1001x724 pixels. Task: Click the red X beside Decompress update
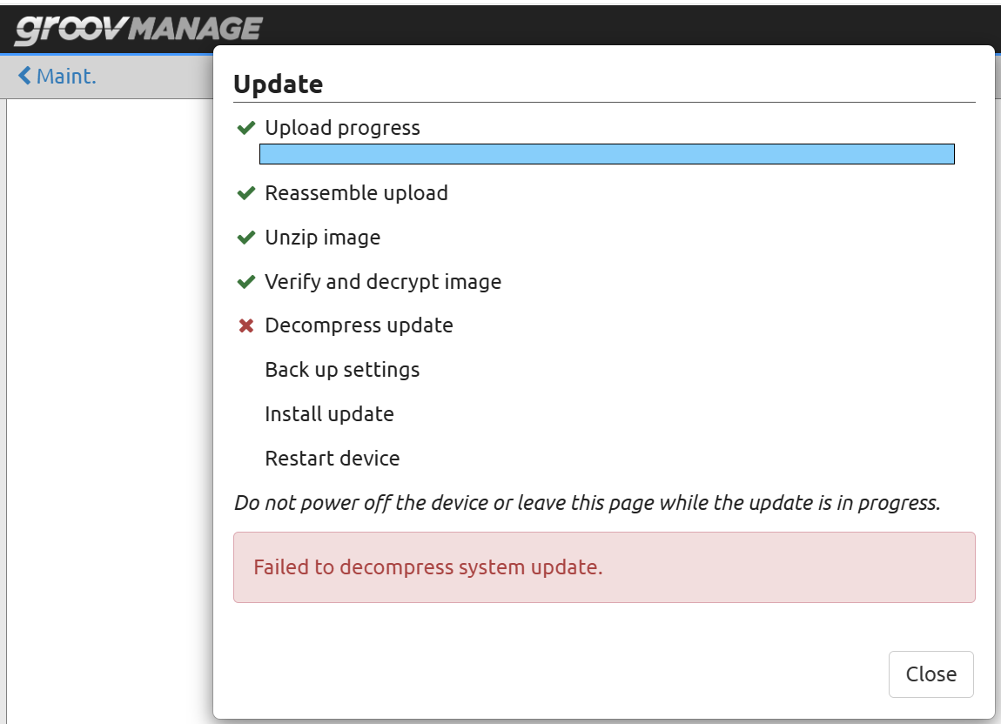click(x=246, y=326)
